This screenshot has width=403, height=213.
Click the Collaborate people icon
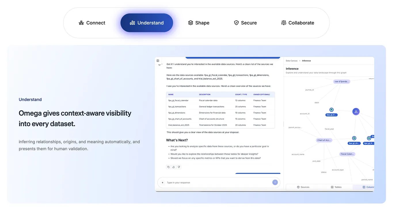point(284,23)
